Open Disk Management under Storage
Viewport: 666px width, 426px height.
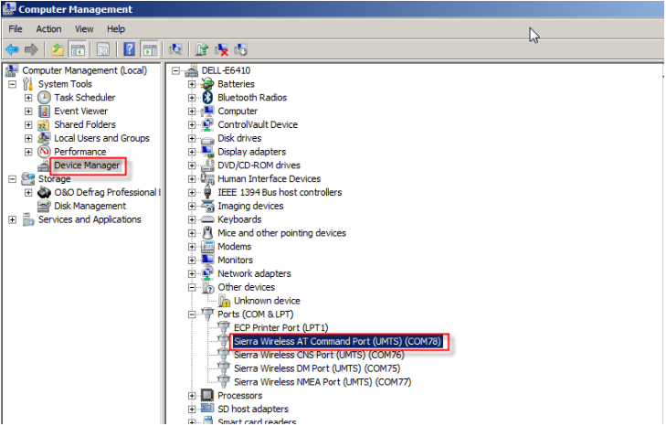tap(90, 206)
